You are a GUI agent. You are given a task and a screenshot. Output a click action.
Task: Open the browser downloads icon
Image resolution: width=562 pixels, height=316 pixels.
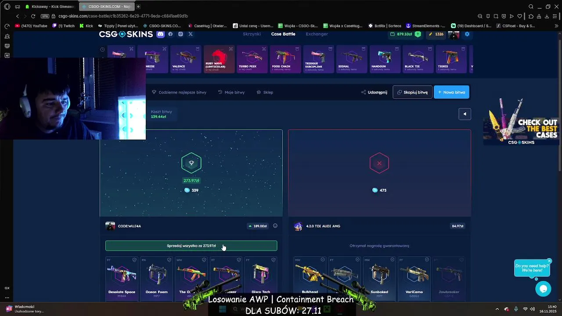[547, 16]
